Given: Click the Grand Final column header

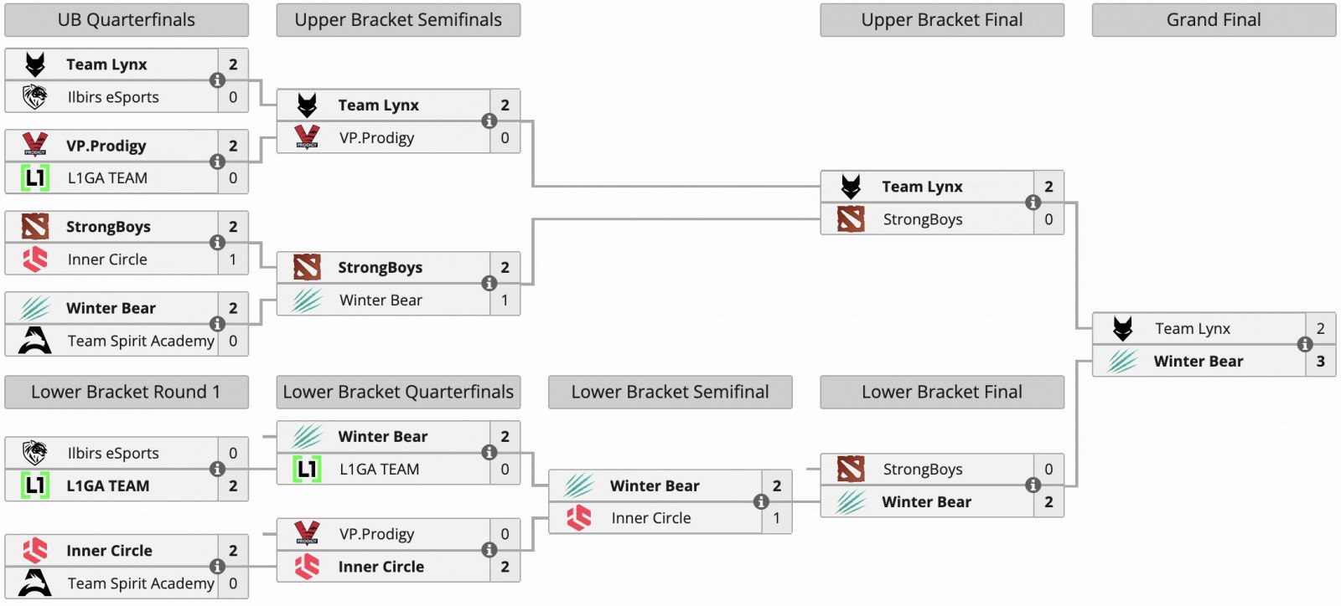Looking at the screenshot, I should click(x=1214, y=20).
